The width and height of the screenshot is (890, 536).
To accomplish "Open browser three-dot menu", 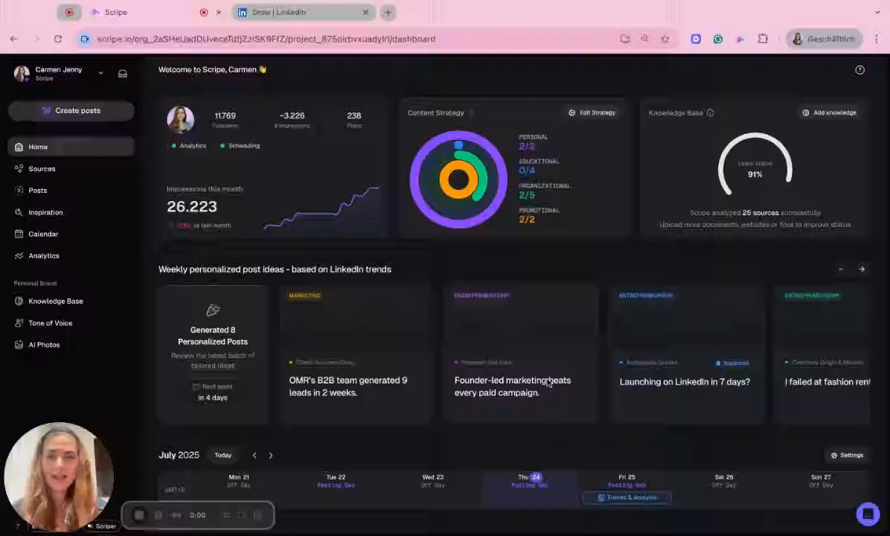I will pyautogui.click(x=877, y=39).
